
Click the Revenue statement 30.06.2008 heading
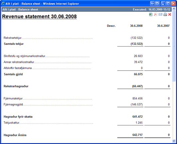39,17
